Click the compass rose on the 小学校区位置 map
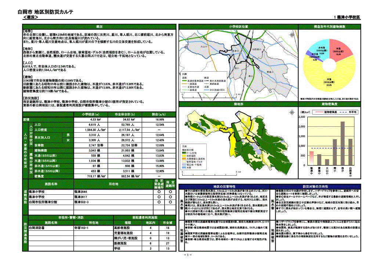 (292, 35)
